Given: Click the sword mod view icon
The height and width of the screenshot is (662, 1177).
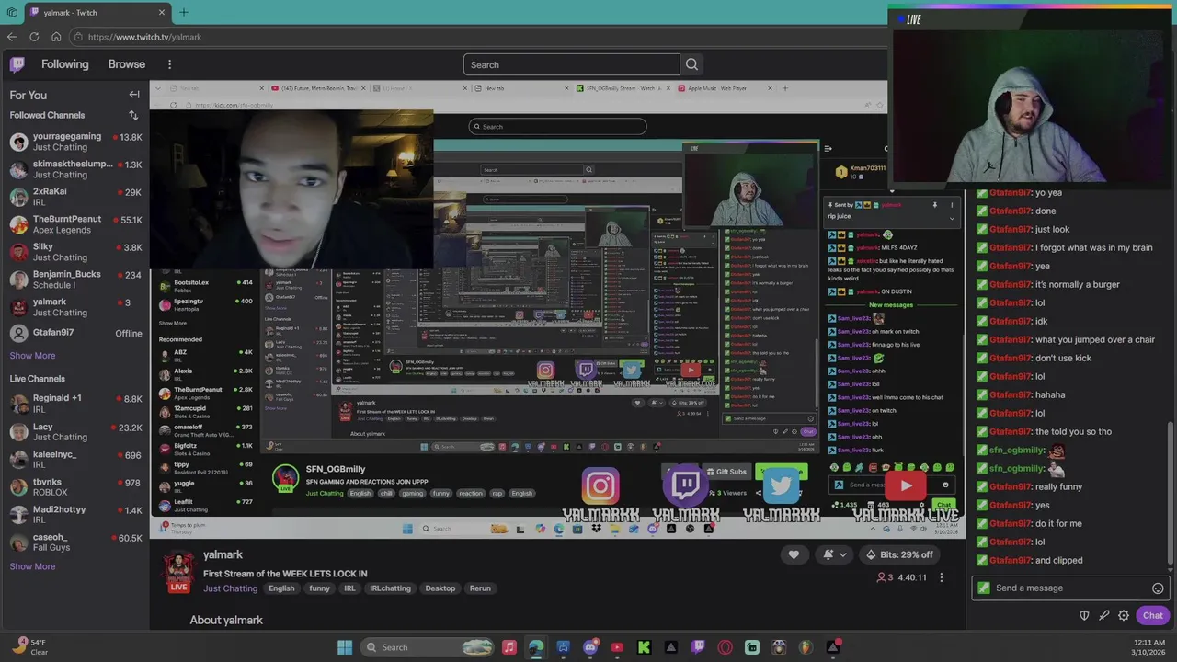Looking at the screenshot, I should coord(1103,615).
